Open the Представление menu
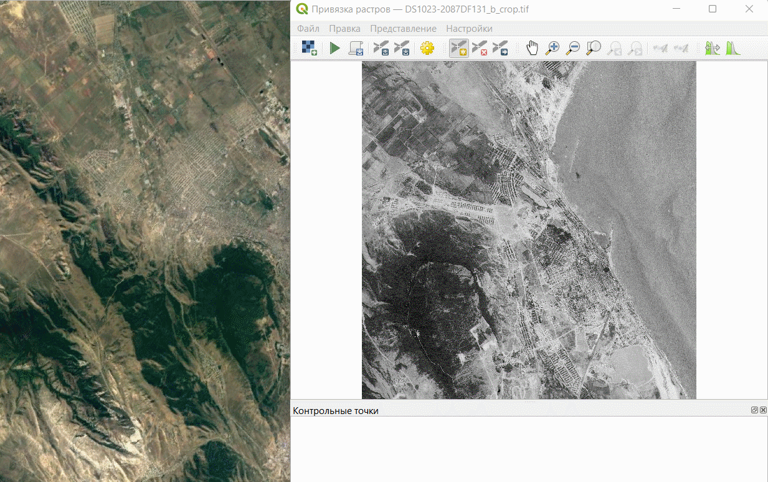 [x=403, y=29]
